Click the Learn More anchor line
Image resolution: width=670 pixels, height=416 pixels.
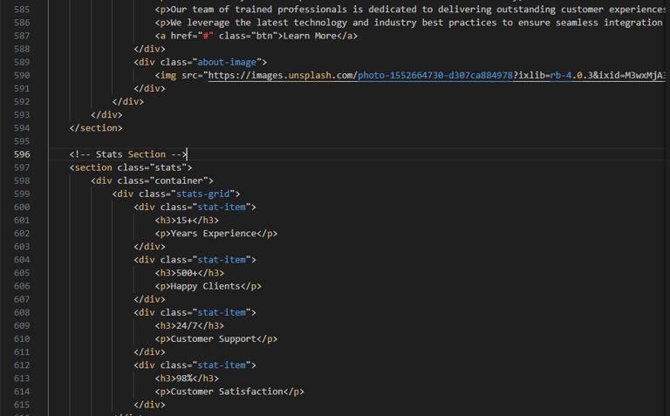click(256, 36)
